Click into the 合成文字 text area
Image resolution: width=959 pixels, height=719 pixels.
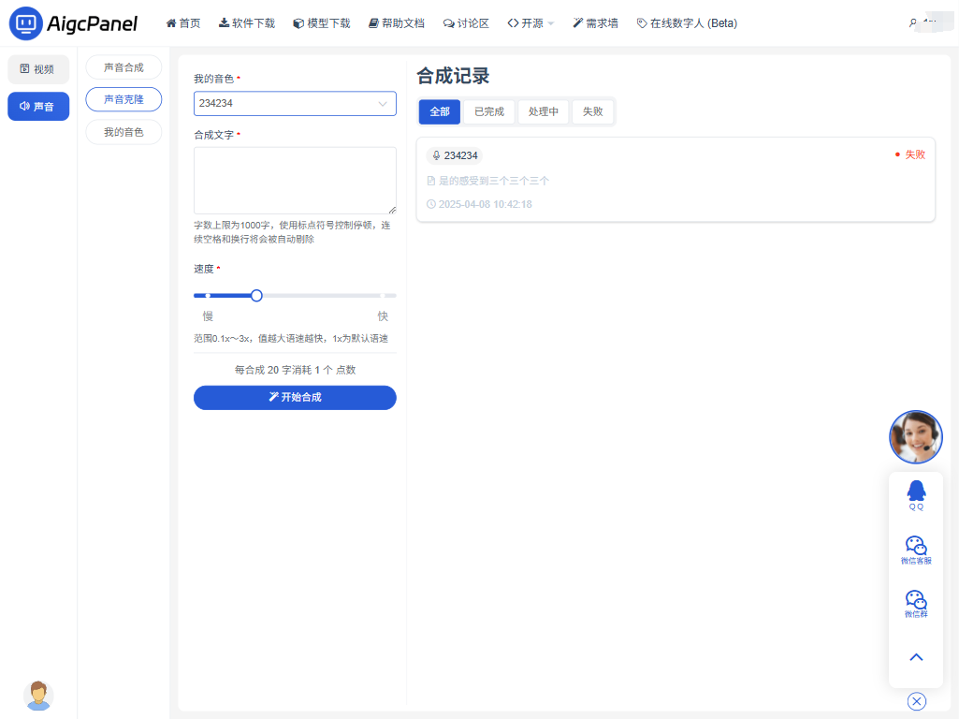pyautogui.click(x=295, y=181)
